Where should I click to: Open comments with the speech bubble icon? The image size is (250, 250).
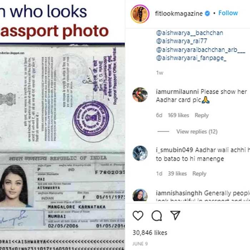point(157,216)
